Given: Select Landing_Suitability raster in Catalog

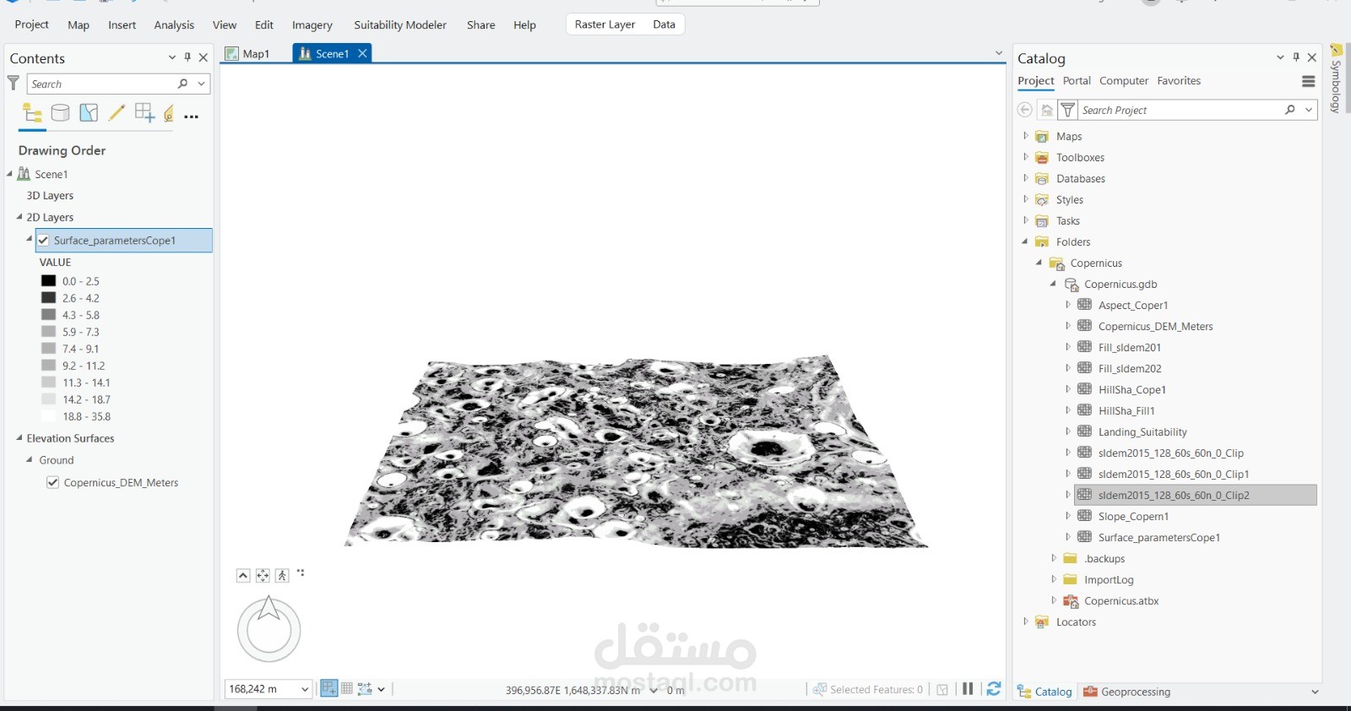Looking at the screenshot, I should click(1142, 431).
